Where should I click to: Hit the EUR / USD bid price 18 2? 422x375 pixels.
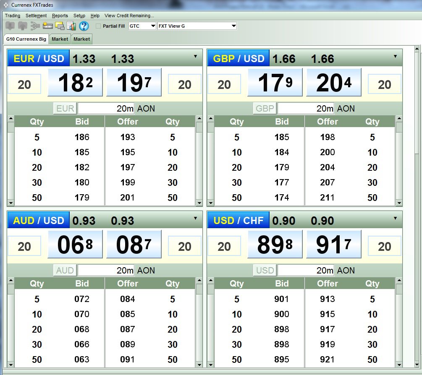[75, 82]
